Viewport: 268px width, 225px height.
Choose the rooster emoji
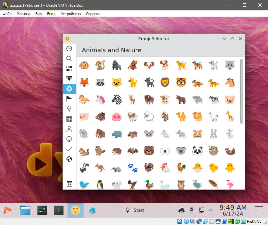(x=181, y=168)
